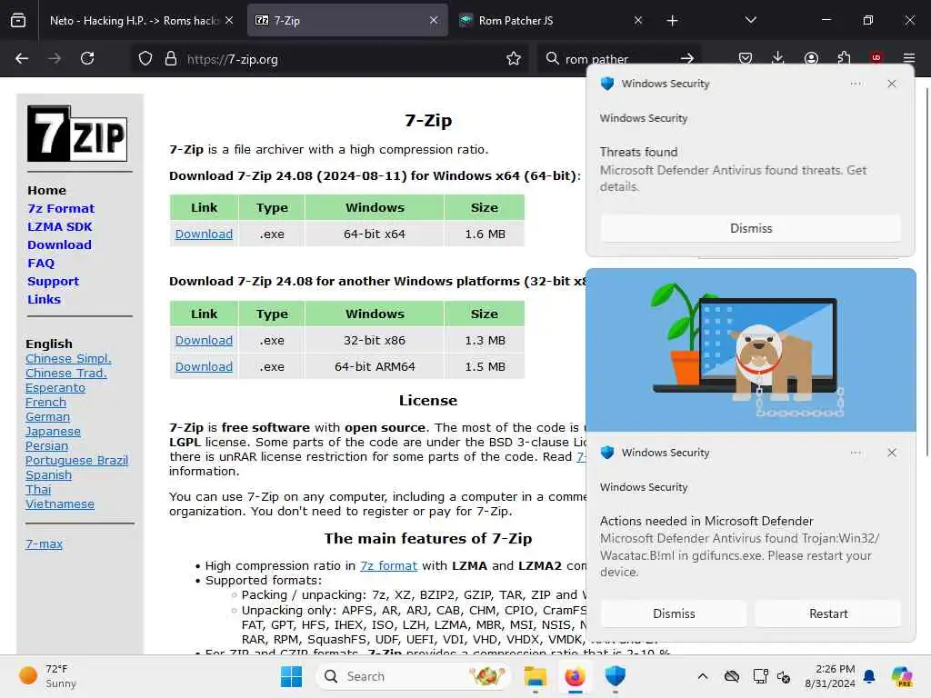This screenshot has height=698, width=931.
Task: Open File Explorer from the taskbar
Action: click(535, 676)
